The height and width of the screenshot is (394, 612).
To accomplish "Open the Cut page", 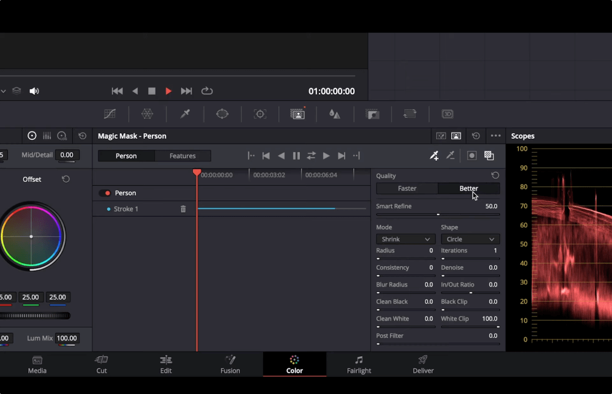I will tap(102, 365).
